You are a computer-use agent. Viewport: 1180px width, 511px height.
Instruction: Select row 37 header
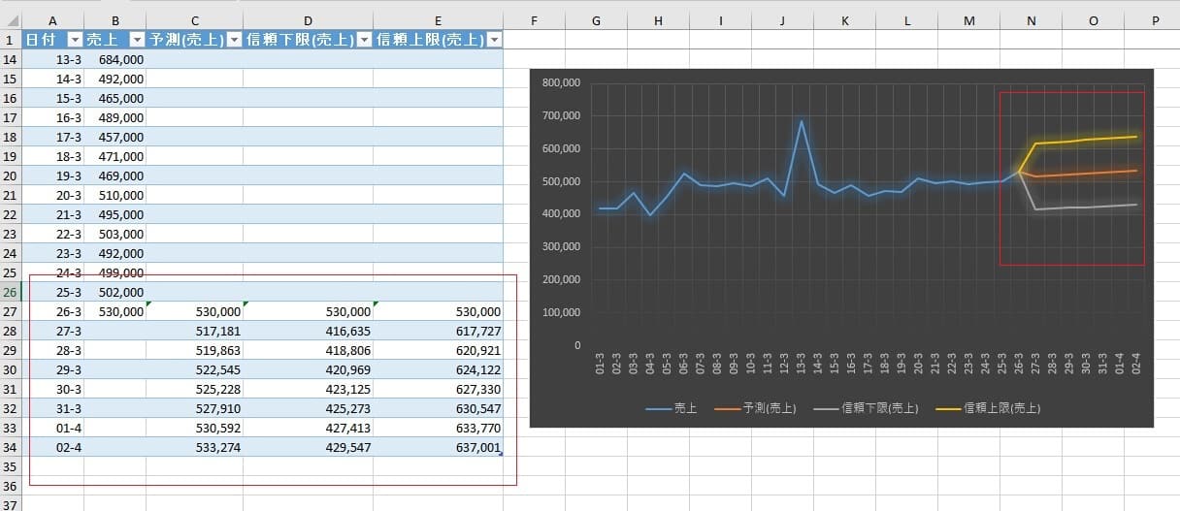[x=10, y=504]
